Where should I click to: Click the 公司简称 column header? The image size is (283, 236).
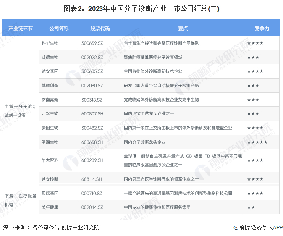pyautogui.click(x=59, y=29)
